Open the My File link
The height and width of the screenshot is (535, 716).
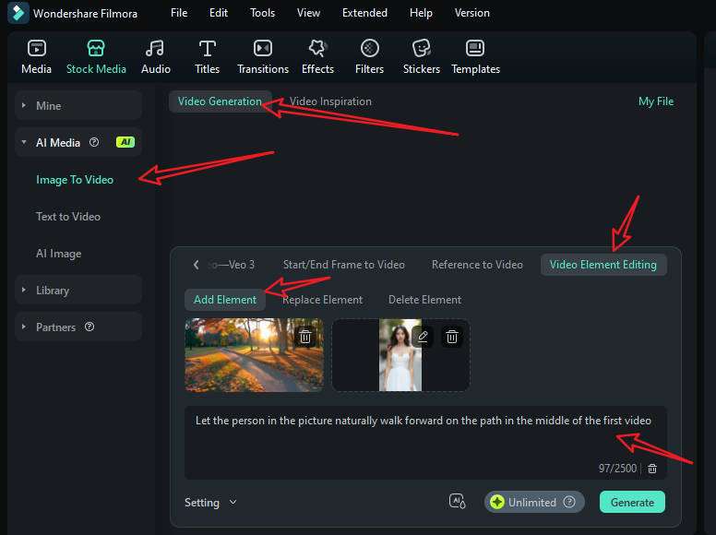click(x=656, y=101)
